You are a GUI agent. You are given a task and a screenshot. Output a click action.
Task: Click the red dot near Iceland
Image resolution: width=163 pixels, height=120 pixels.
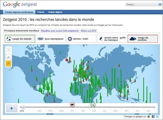tap(67, 60)
